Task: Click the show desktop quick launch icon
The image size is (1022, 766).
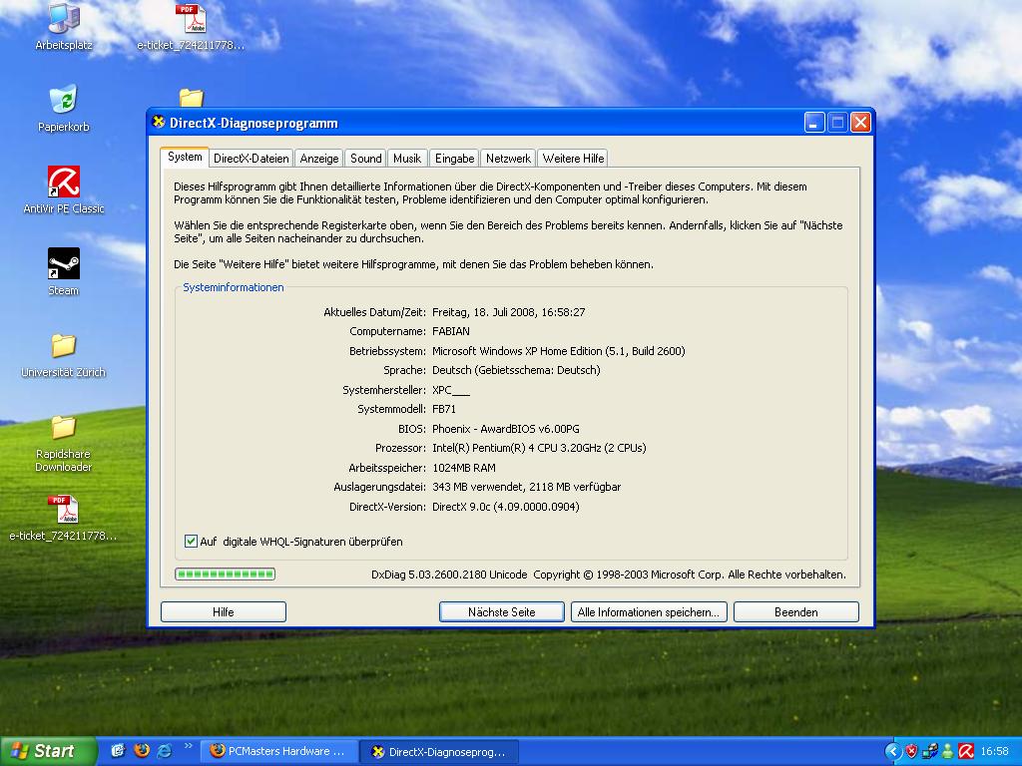Action: pyautogui.click(x=118, y=750)
